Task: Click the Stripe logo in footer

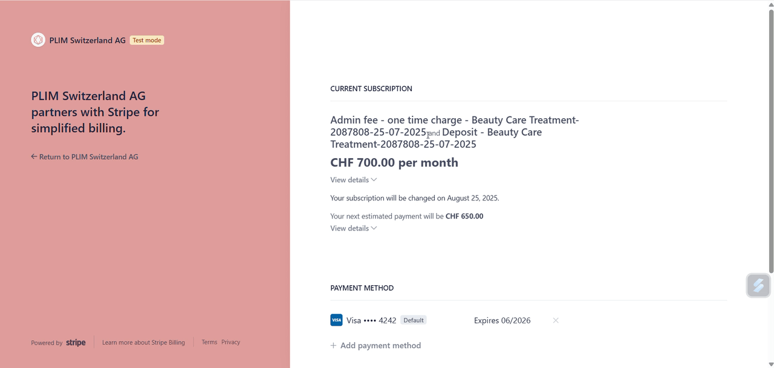Action: [x=76, y=343]
